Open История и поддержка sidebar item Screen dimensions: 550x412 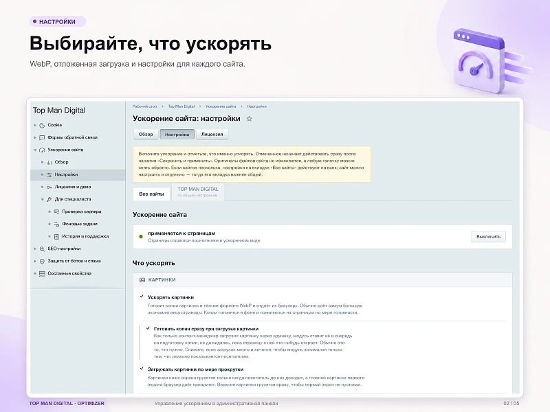[x=85, y=236]
